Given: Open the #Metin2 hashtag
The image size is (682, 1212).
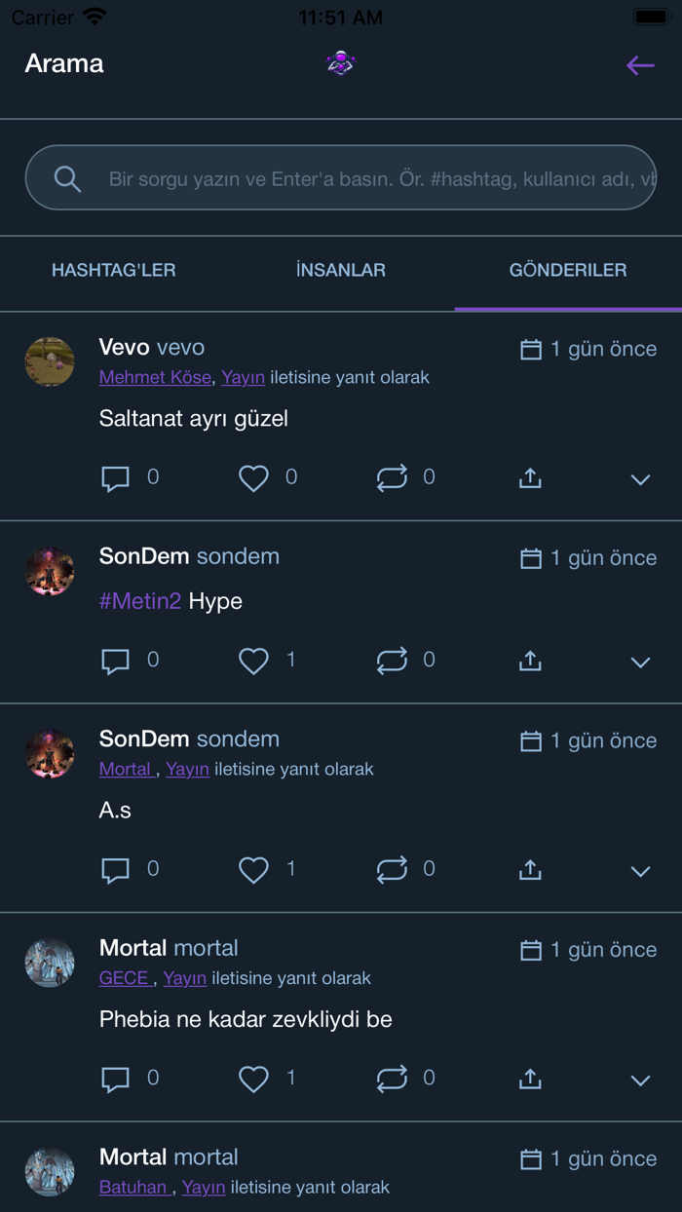Looking at the screenshot, I should click(138, 601).
